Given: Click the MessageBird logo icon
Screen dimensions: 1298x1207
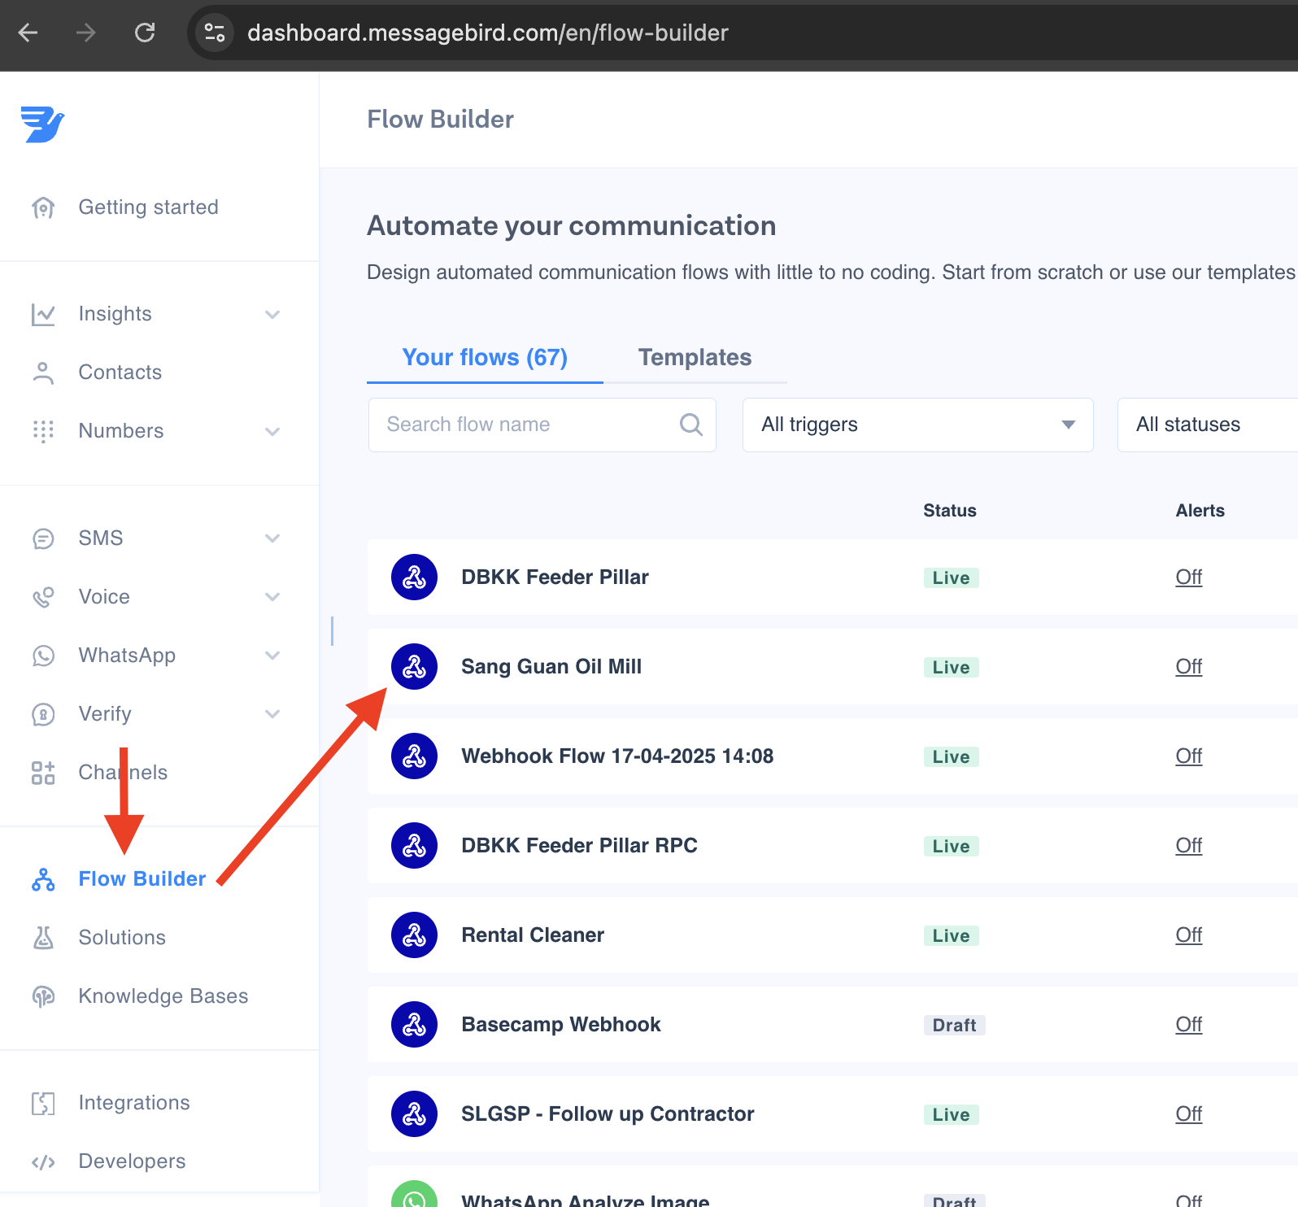Looking at the screenshot, I should [x=42, y=124].
